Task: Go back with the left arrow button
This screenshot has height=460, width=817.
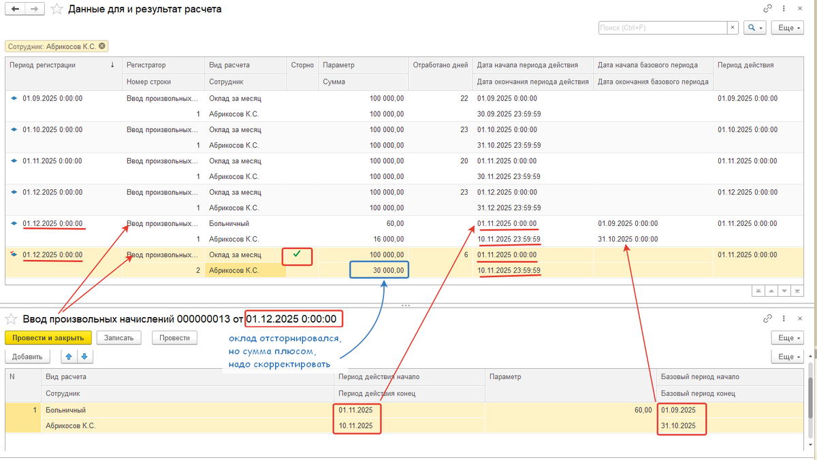Action: [x=15, y=9]
